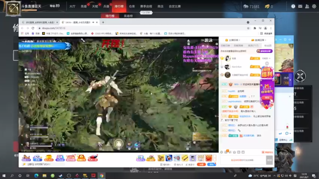Viewport: 319px width, 179px height.
Task: Click the browser back arrow
Action: [x=22, y=28]
